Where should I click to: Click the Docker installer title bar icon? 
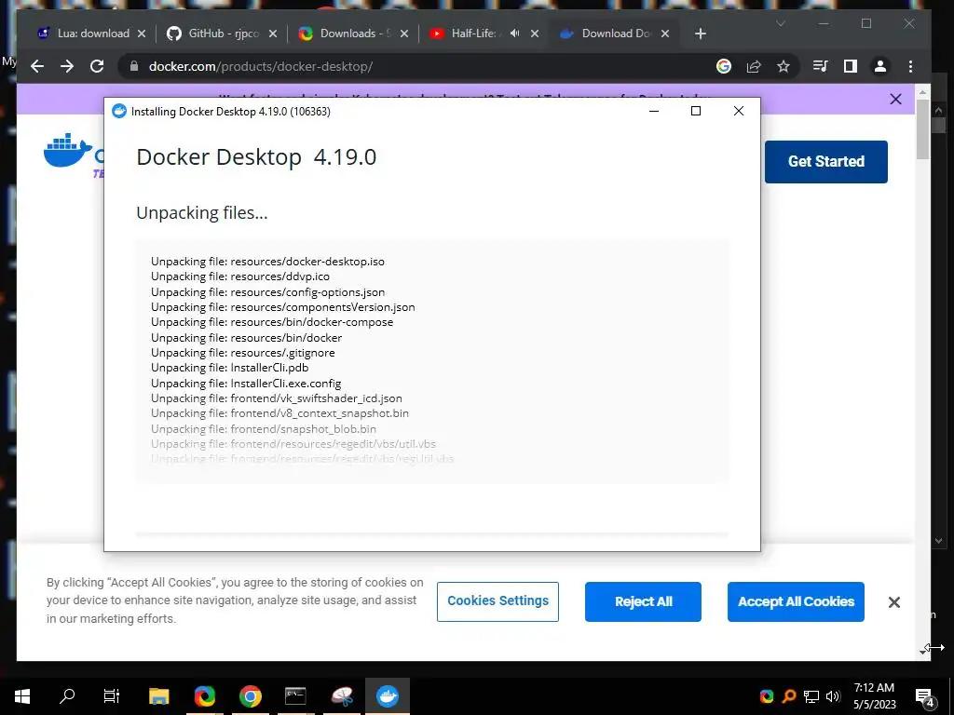pyautogui.click(x=119, y=112)
